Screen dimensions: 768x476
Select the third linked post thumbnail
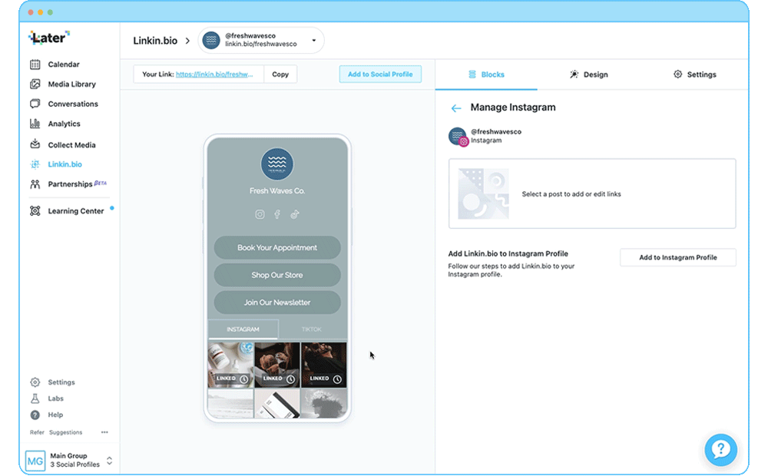point(324,365)
